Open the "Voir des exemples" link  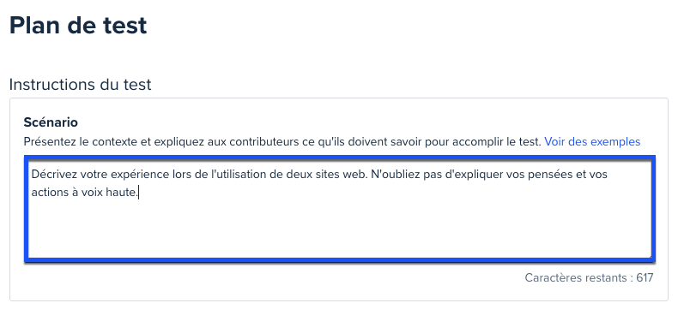pyautogui.click(x=592, y=141)
